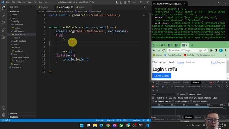
Task: Check Blocked Requests
Action: click(173, 101)
